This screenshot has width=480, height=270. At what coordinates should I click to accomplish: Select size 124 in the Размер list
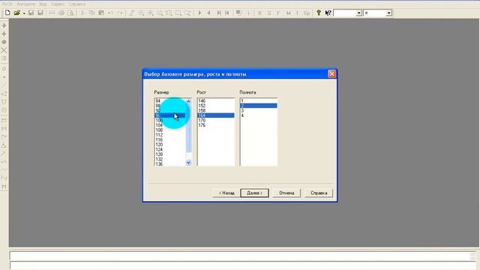click(x=170, y=150)
